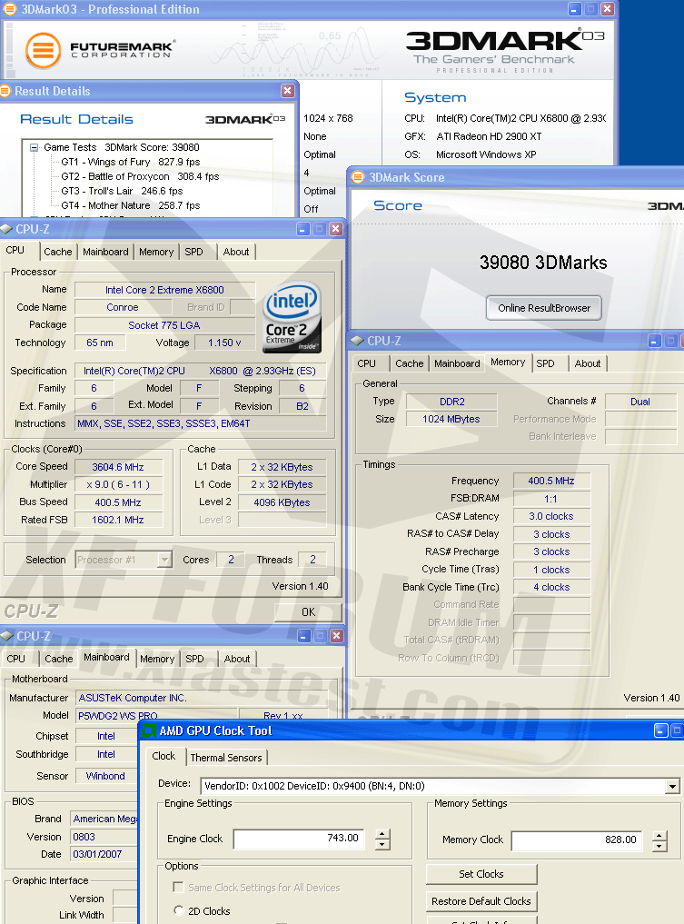Decrease the Engine Clock value
This screenshot has height=924, width=684.
point(382,844)
